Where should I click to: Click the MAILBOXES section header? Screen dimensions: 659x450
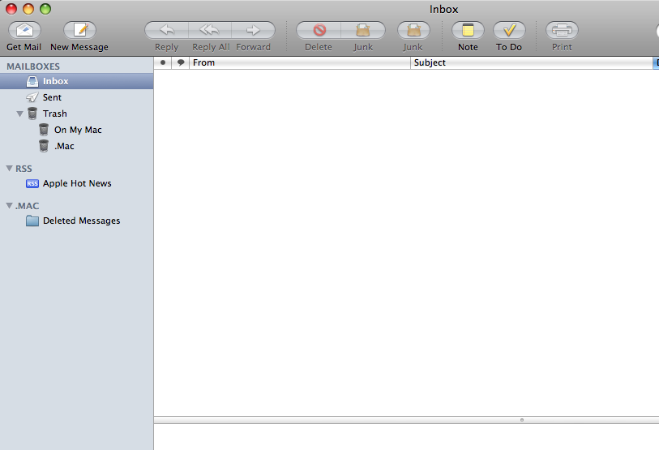[x=33, y=66]
